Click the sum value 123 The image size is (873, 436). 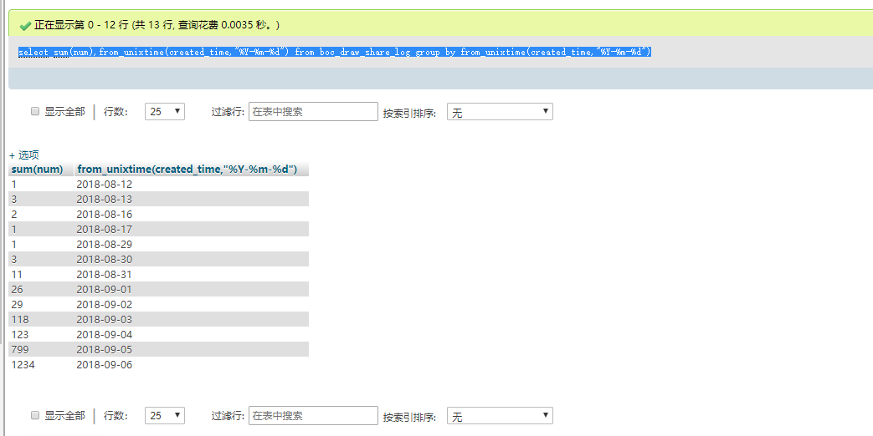tap(20, 334)
